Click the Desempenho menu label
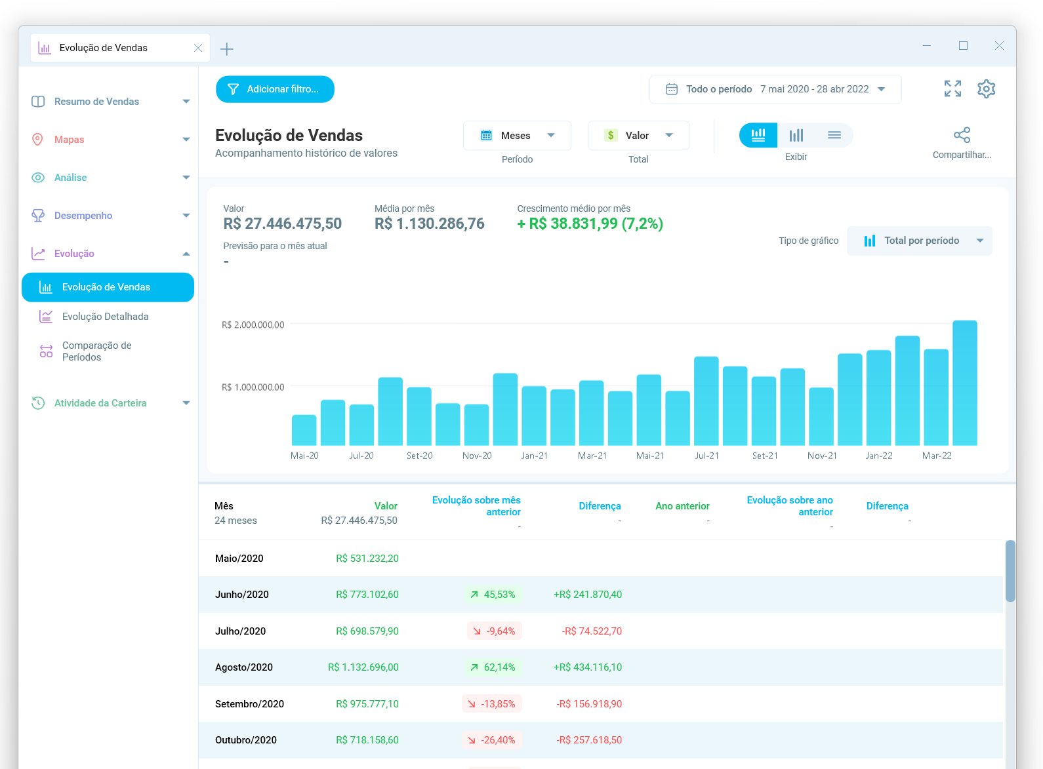1043x769 pixels. point(83,216)
